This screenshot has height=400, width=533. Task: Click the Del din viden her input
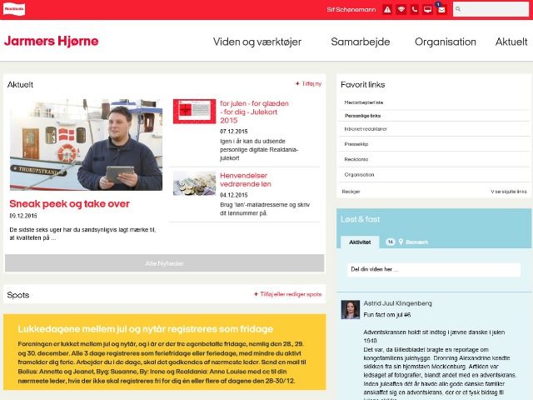point(433,270)
